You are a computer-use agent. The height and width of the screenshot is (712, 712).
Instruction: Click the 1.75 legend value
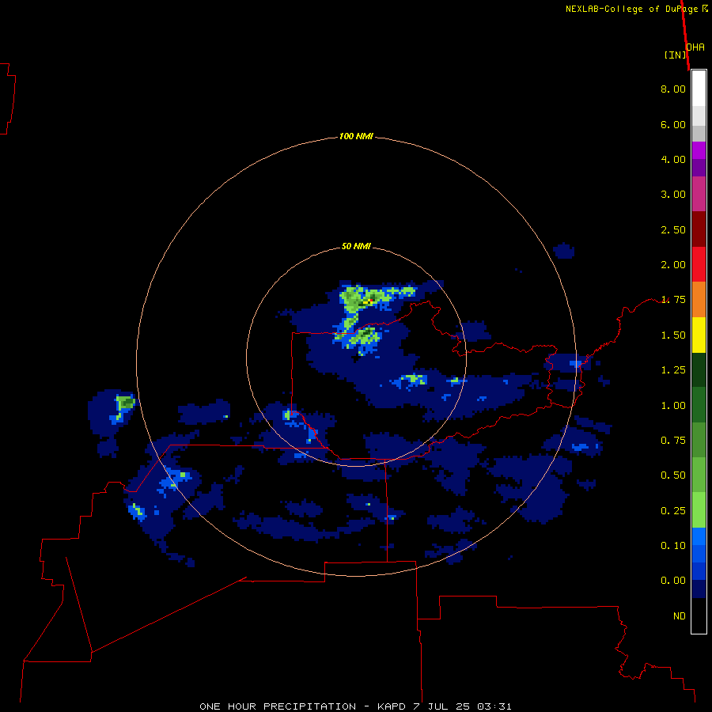click(673, 300)
